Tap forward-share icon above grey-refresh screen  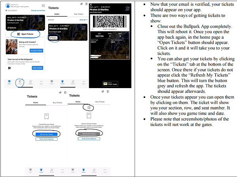tap(108, 91)
